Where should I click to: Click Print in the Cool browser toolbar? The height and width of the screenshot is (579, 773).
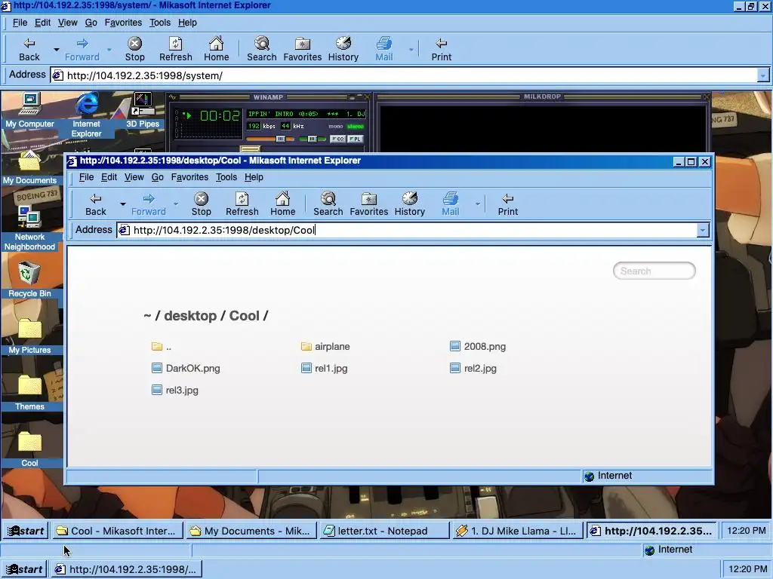(508, 204)
